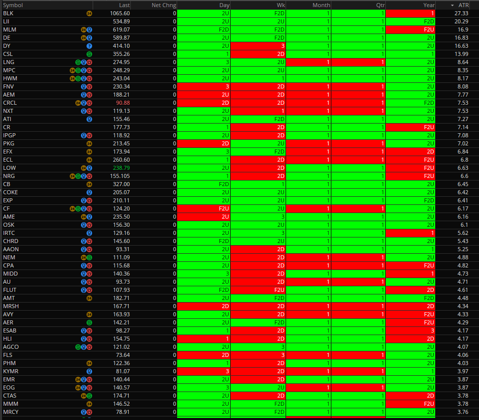The width and height of the screenshot is (479, 420).
Task: Click the orange 24 badge in the EOG row
Action: [x=78, y=387]
